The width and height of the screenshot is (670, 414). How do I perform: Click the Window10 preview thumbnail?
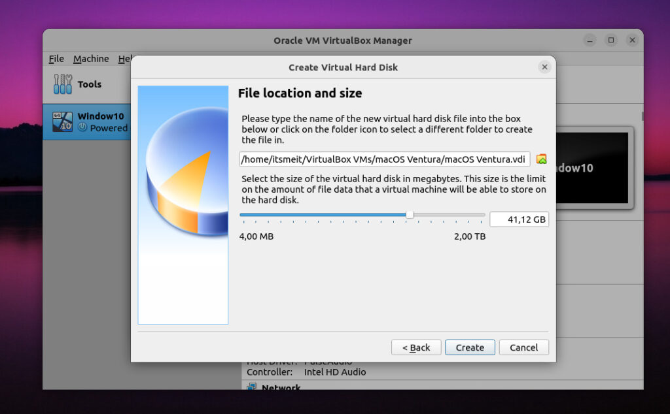(x=593, y=167)
